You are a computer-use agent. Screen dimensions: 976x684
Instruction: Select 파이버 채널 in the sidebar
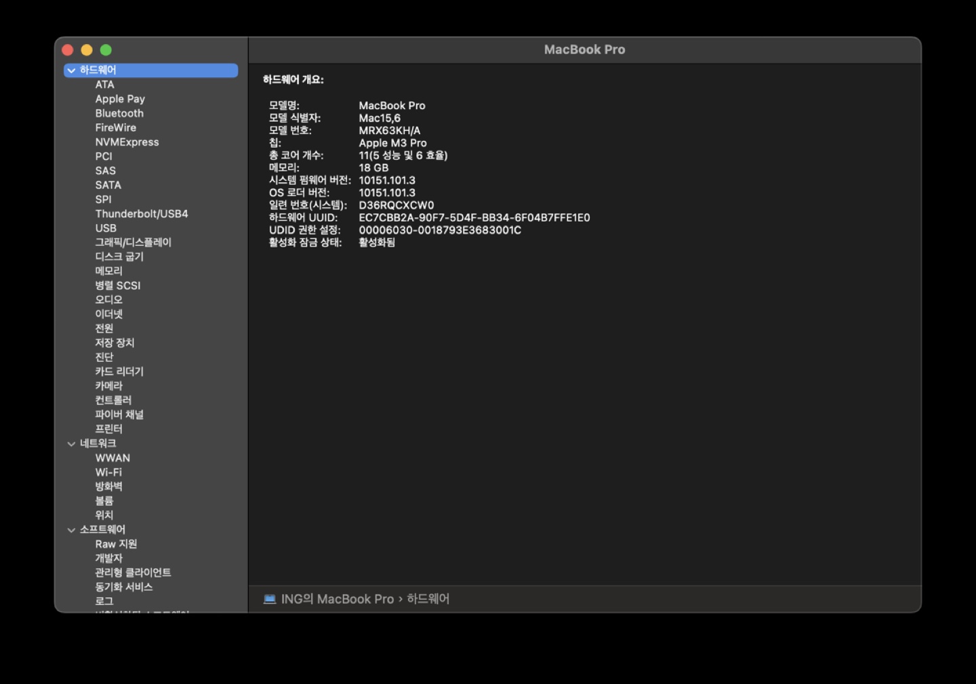(x=119, y=414)
